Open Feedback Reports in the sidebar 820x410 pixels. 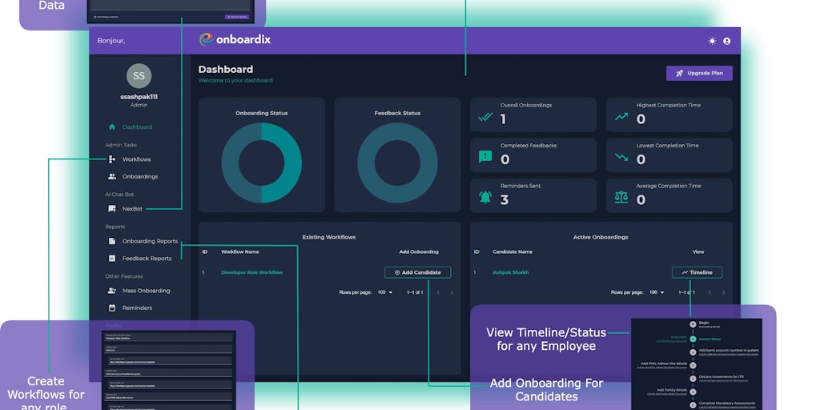(x=147, y=259)
